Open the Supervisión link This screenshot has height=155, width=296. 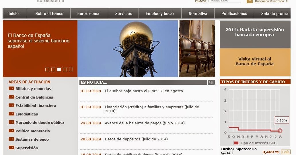27,148
